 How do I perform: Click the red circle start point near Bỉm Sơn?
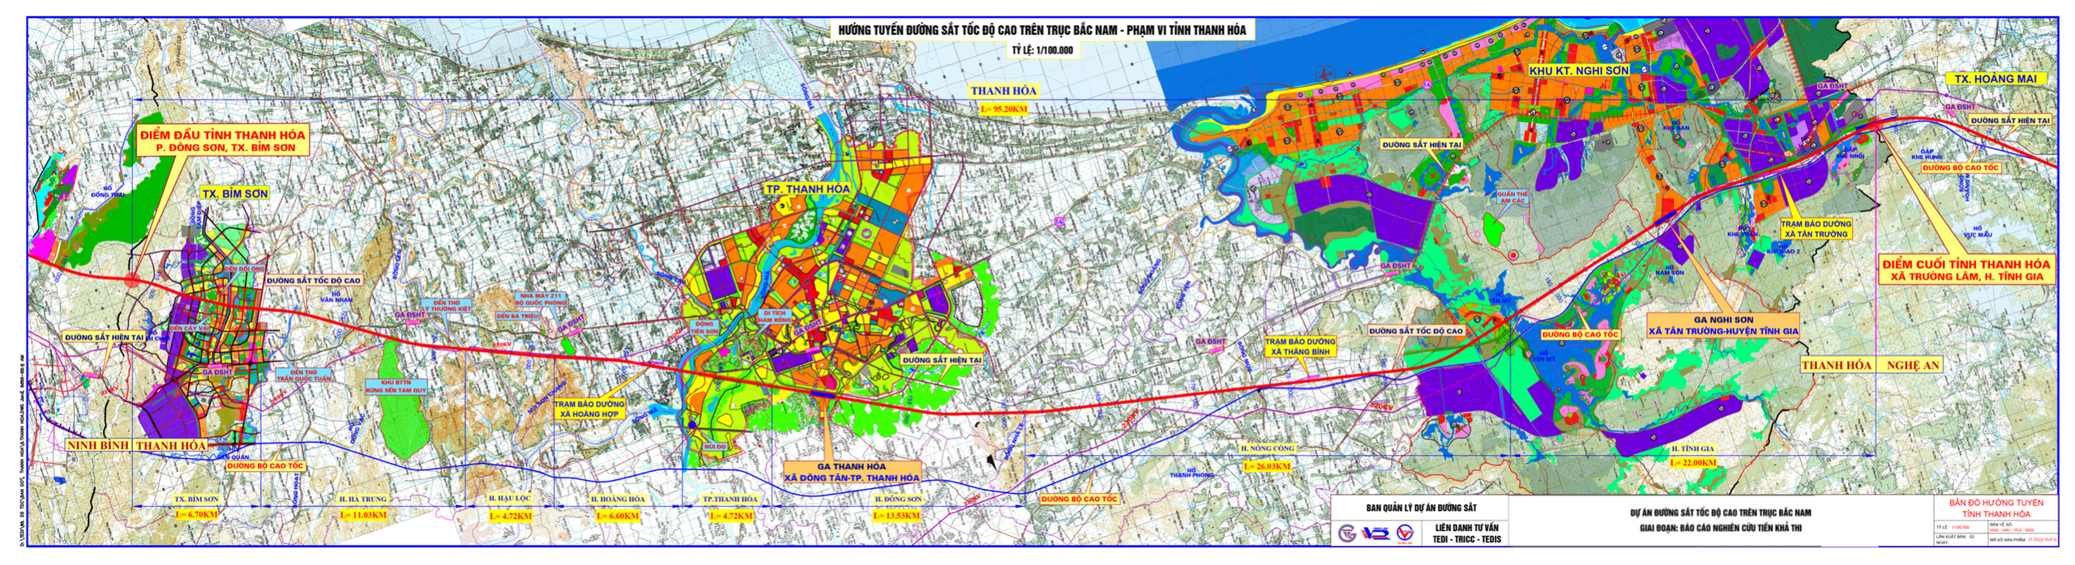(x=133, y=281)
